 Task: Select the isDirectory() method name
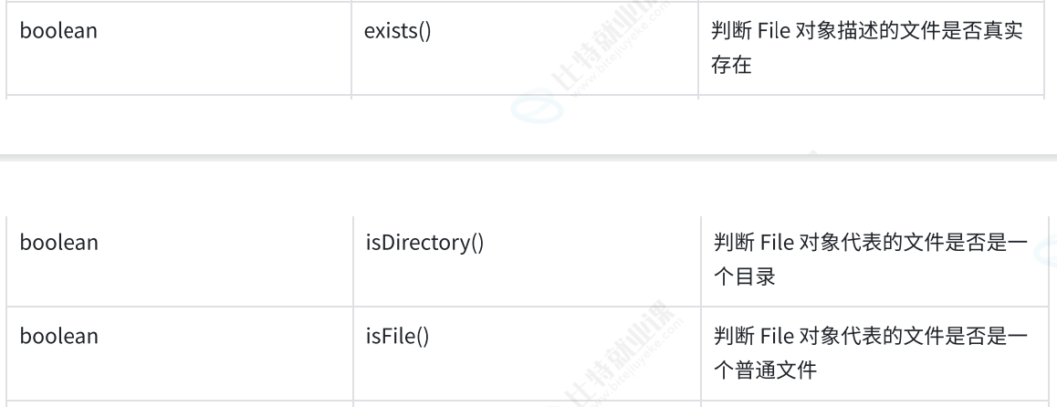(424, 243)
